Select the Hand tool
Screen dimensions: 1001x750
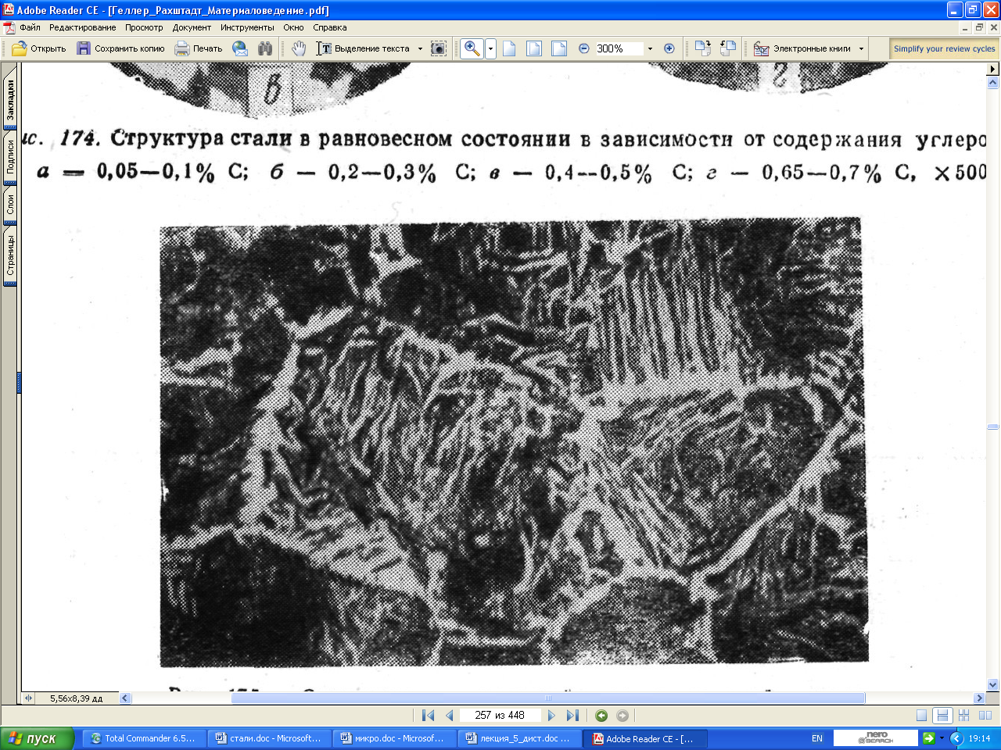[x=299, y=48]
